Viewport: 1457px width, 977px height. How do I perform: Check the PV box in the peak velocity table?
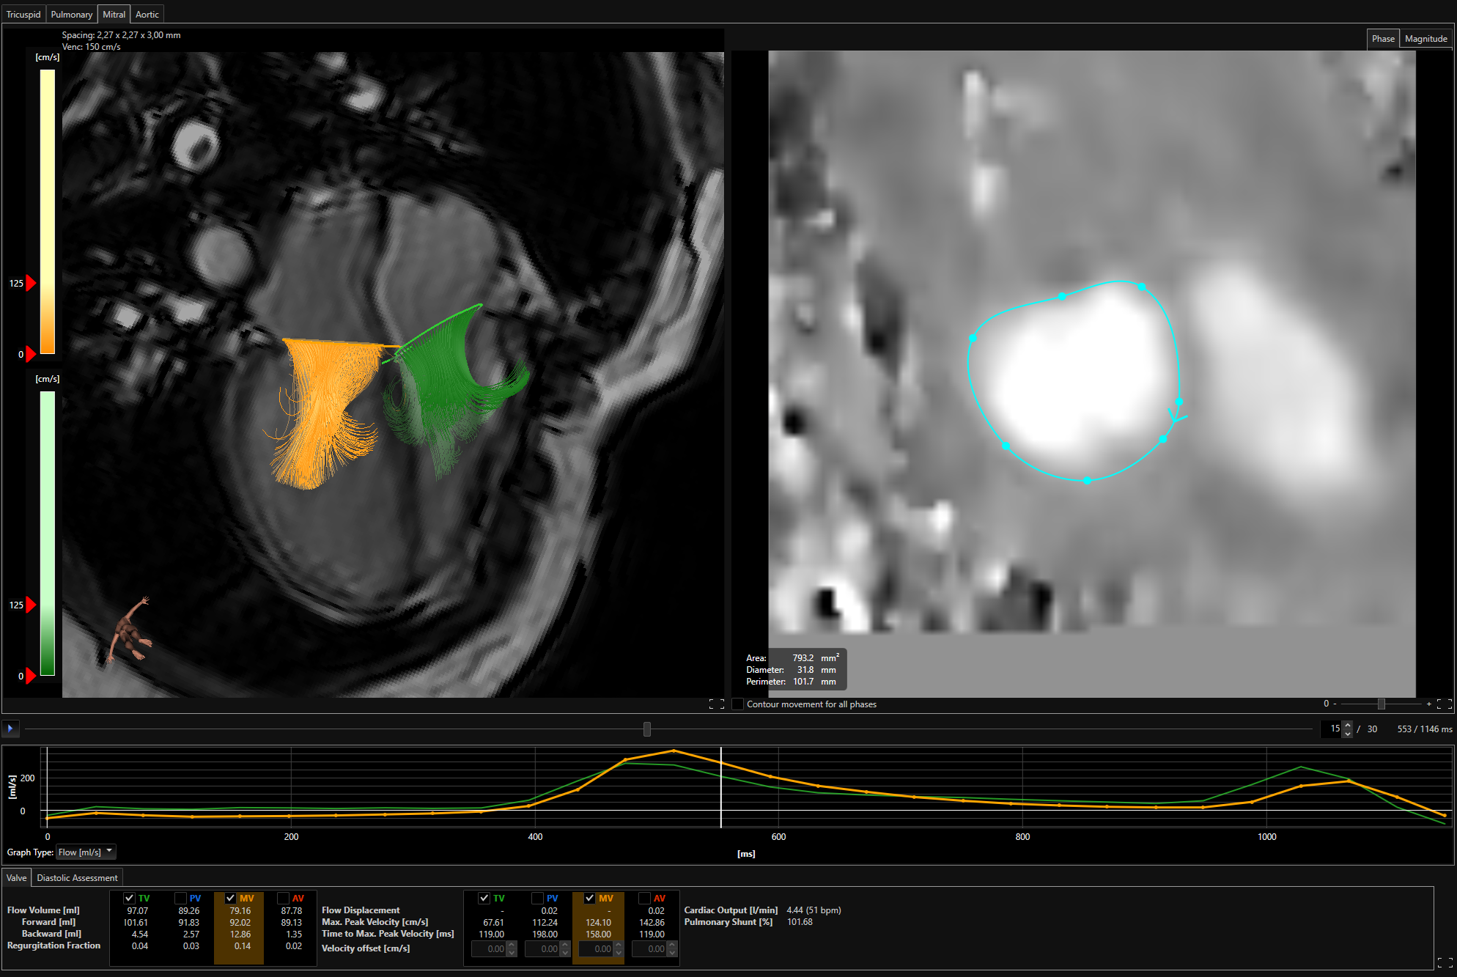point(537,898)
